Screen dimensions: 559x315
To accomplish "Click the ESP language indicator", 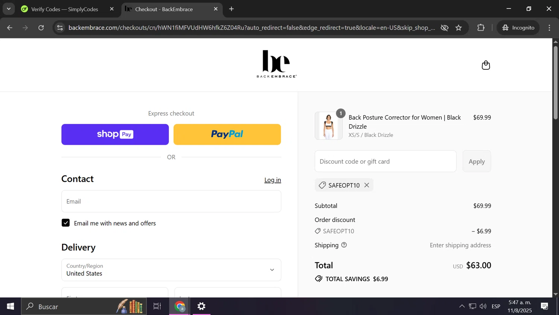I will tap(496, 306).
